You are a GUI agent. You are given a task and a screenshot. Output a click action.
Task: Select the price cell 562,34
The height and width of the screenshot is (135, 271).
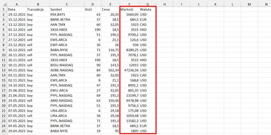[x=110, y=70]
